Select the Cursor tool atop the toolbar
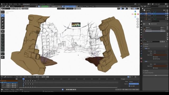The width and height of the screenshot is (169, 95). click(3, 12)
